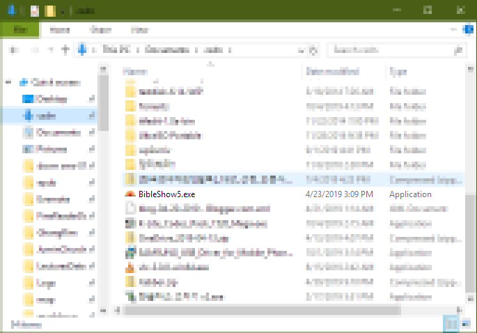The image size is (477, 333).
Task: Click the blue Help question mark icon
Action: pyautogui.click(x=467, y=31)
